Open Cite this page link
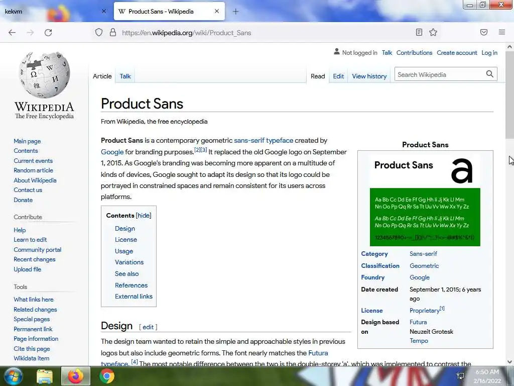 32,349
